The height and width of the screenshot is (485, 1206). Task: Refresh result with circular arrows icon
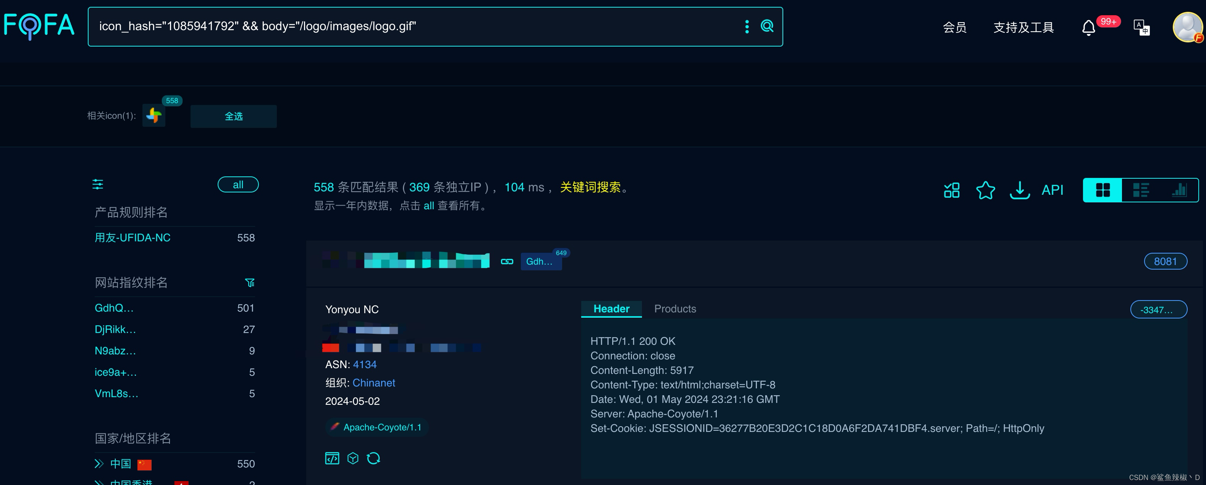[x=373, y=458]
